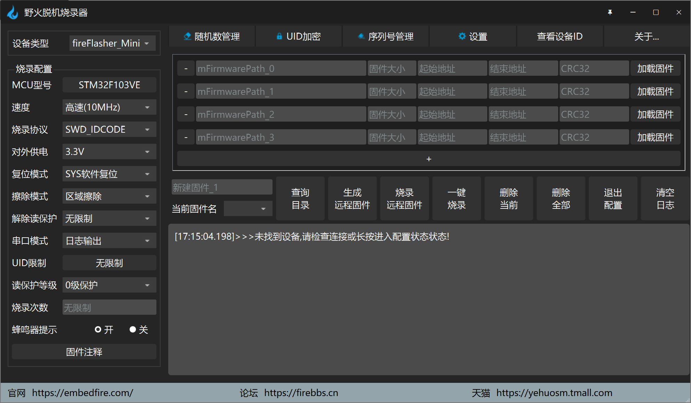Click 加载固件 for mFirmwarePath_1

click(x=655, y=91)
